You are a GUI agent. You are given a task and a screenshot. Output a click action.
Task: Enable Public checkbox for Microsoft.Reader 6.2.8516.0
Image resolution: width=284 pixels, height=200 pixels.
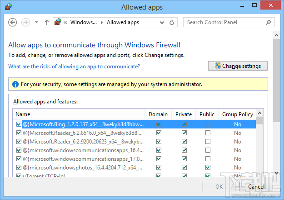[x=208, y=133]
